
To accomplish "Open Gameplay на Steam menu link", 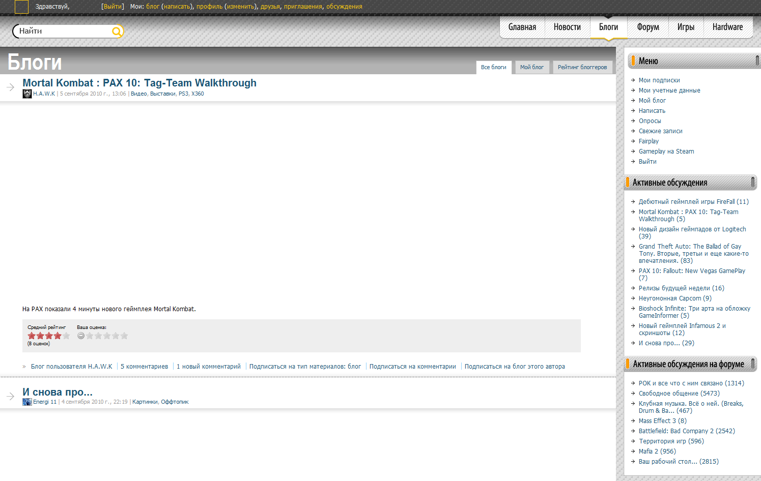I will click(666, 152).
